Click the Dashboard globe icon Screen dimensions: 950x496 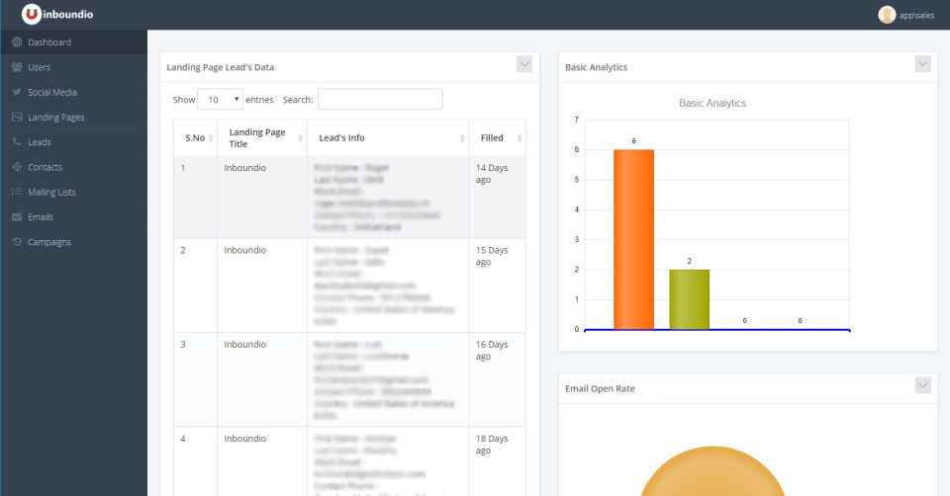click(17, 41)
